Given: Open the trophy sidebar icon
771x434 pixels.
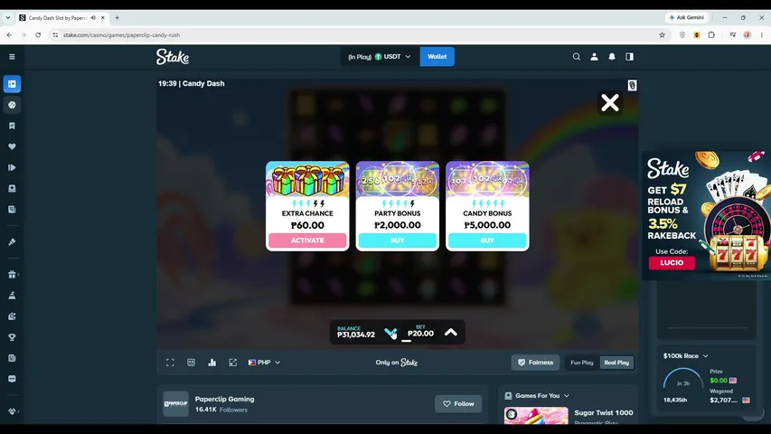Looking at the screenshot, I should point(12,337).
